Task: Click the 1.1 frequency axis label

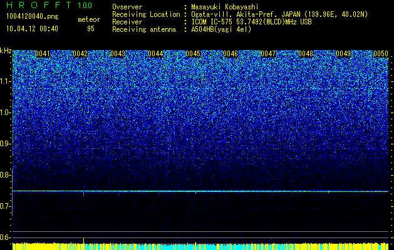Action: click(5, 81)
